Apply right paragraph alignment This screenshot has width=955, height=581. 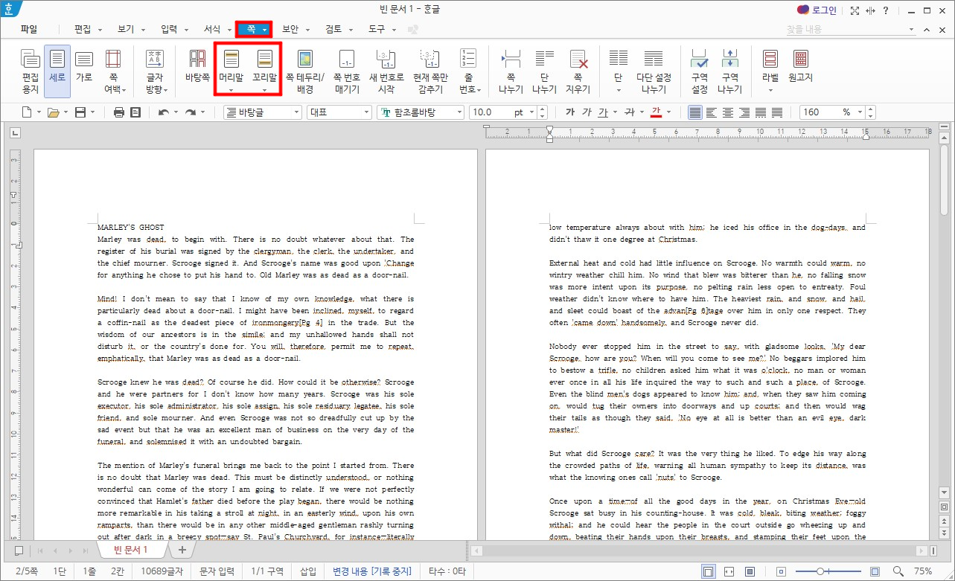click(744, 112)
